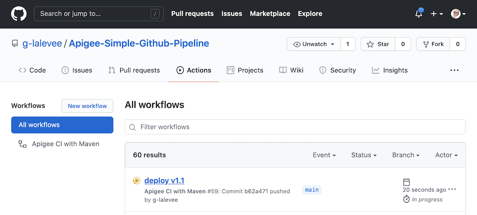Open the notifications bell icon
The height and width of the screenshot is (215, 477).
tap(419, 14)
